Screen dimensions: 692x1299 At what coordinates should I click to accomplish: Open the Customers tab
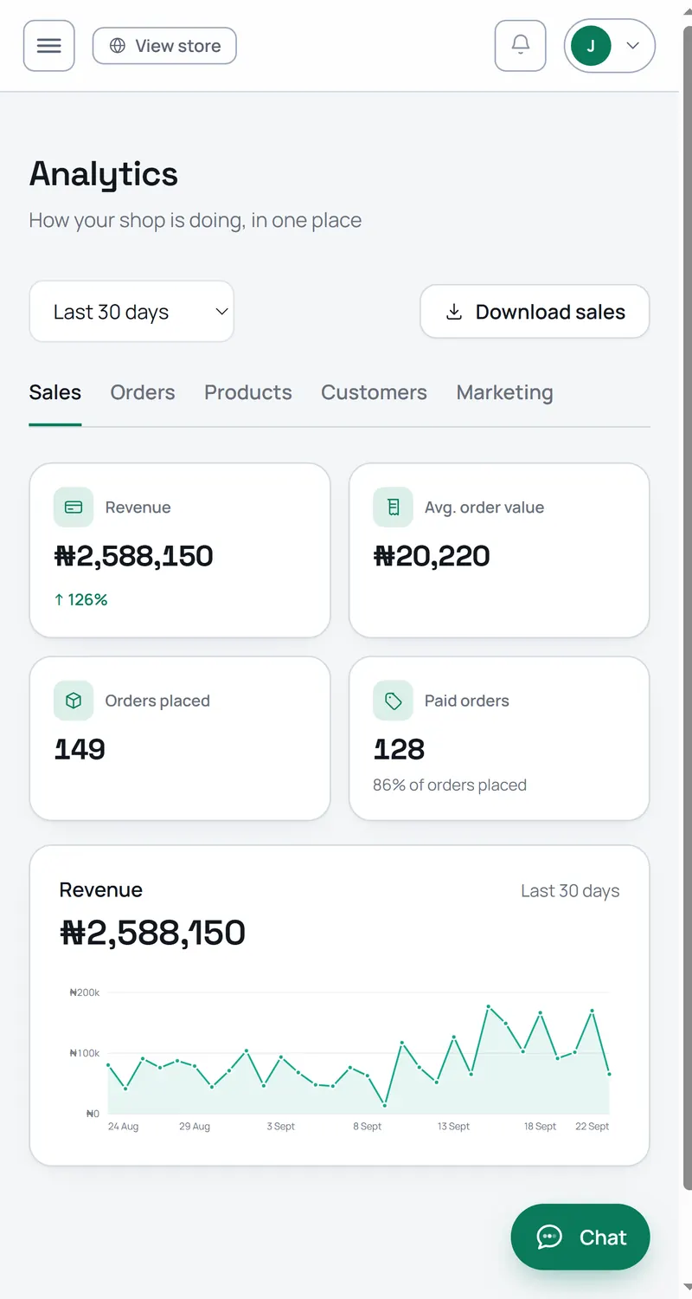coord(374,392)
